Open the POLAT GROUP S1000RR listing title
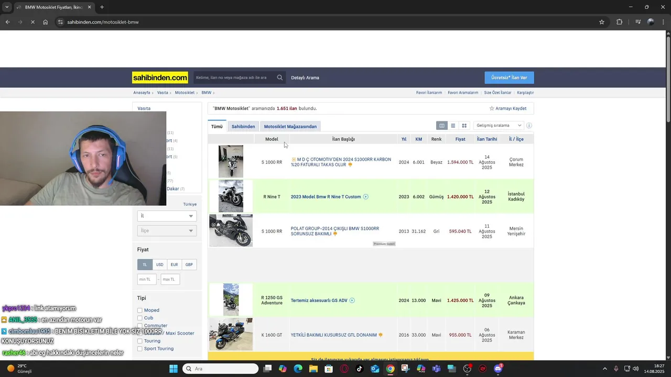 [335, 231]
